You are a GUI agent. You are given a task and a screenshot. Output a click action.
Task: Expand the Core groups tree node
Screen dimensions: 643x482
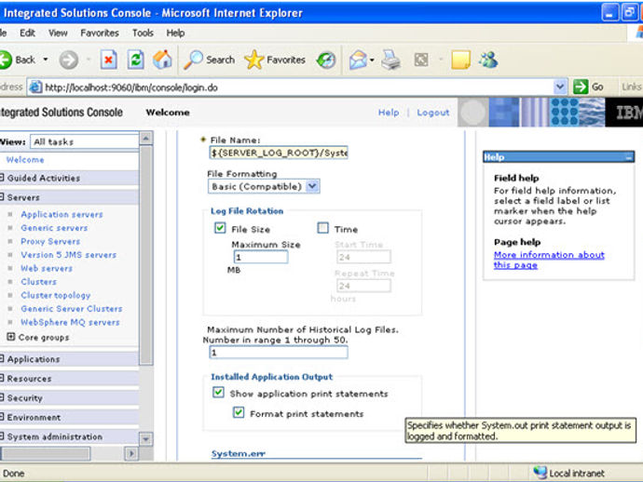(x=11, y=337)
